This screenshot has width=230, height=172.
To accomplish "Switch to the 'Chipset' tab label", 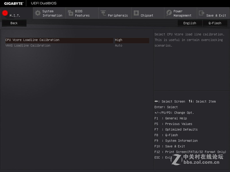I will point(147,15).
